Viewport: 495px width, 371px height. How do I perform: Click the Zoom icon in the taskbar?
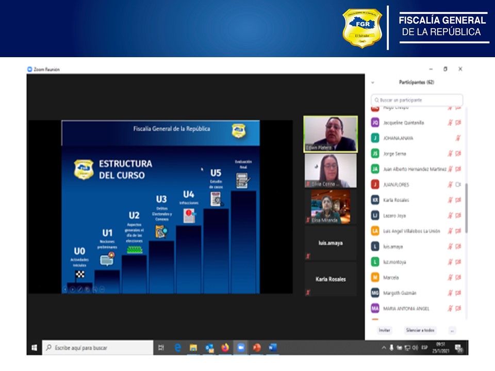(241, 348)
